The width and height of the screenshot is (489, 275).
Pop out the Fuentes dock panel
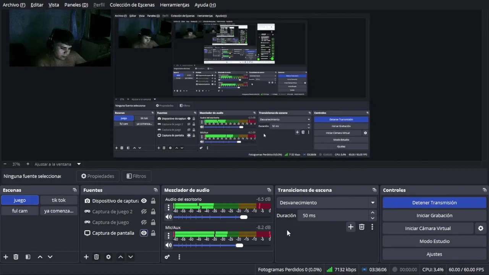coord(155,190)
